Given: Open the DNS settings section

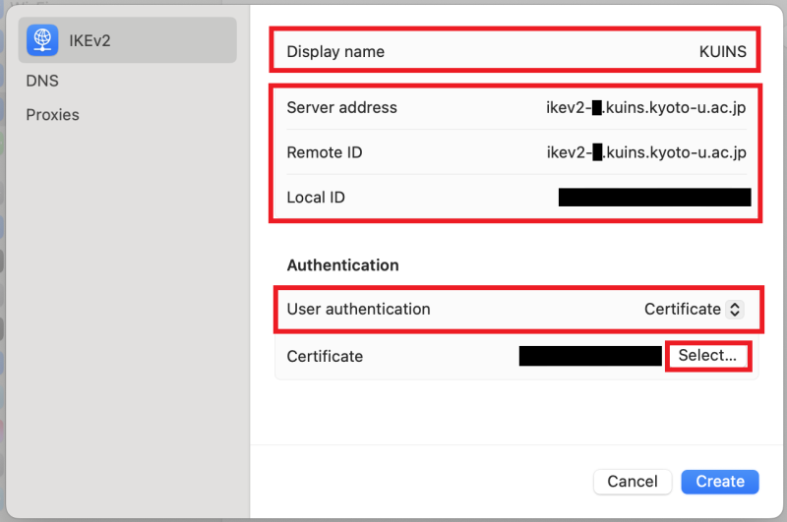Looking at the screenshot, I should (42, 81).
